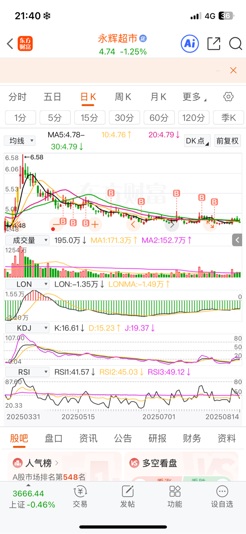Tap the 6.58 high price label
This screenshot has width=246, height=534.
(37, 157)
